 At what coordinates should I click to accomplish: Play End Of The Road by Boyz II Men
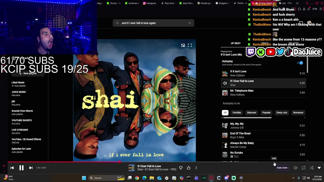point(263,135)
